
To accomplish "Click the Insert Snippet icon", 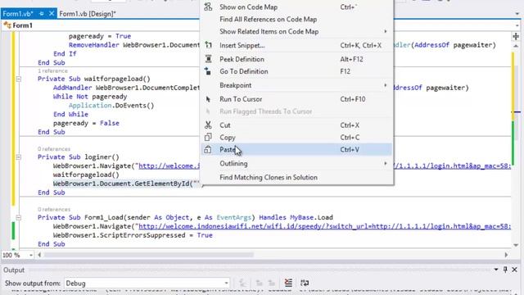I will pos(208,45).
